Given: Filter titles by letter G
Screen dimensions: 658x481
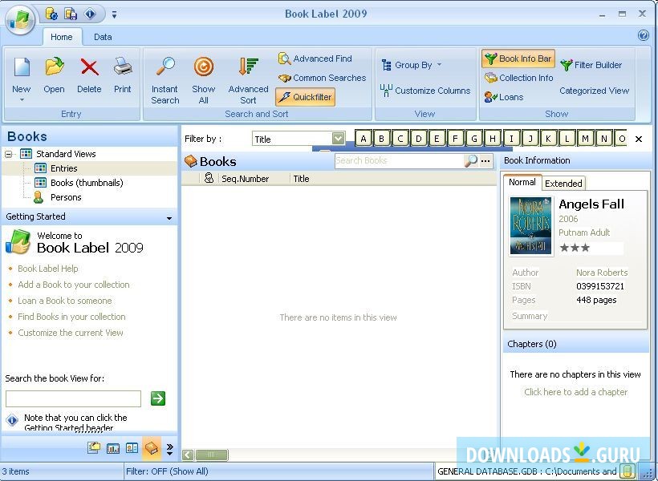Looking at the screenshot, I should tap(473, 139).
